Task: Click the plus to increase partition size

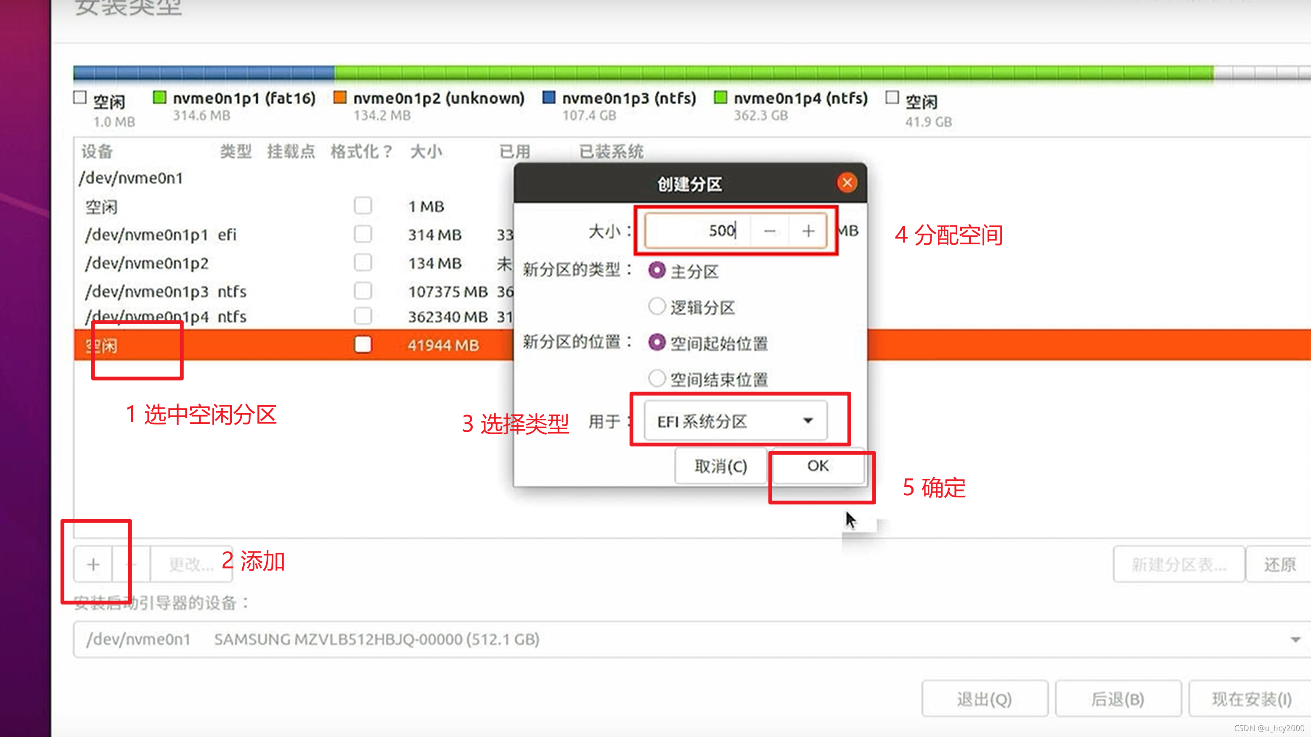Action: click(x=808, y=231)
